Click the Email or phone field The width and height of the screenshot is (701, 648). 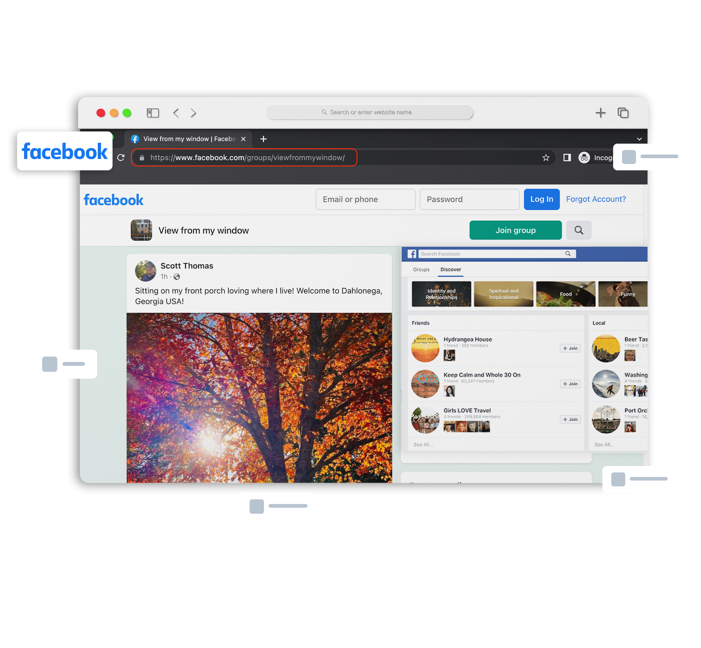click(x=365, y=200)
